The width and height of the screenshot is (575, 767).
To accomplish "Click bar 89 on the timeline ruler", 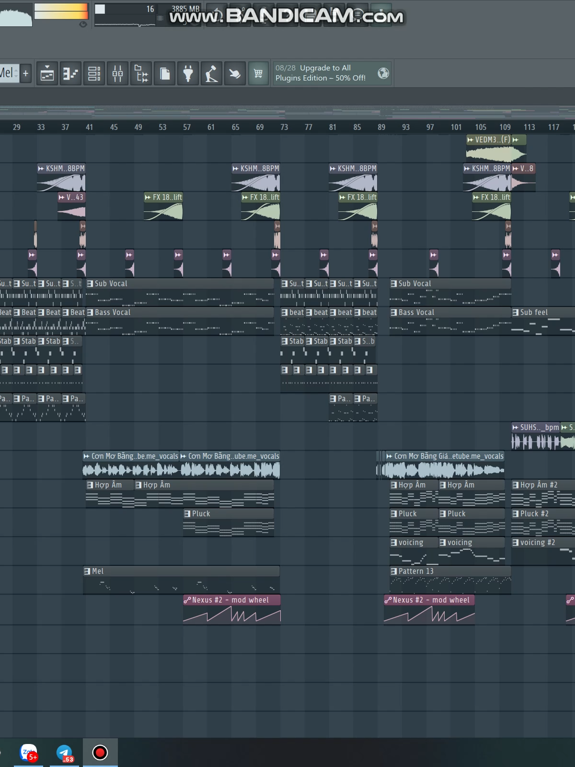I will (x=381, y=127).
